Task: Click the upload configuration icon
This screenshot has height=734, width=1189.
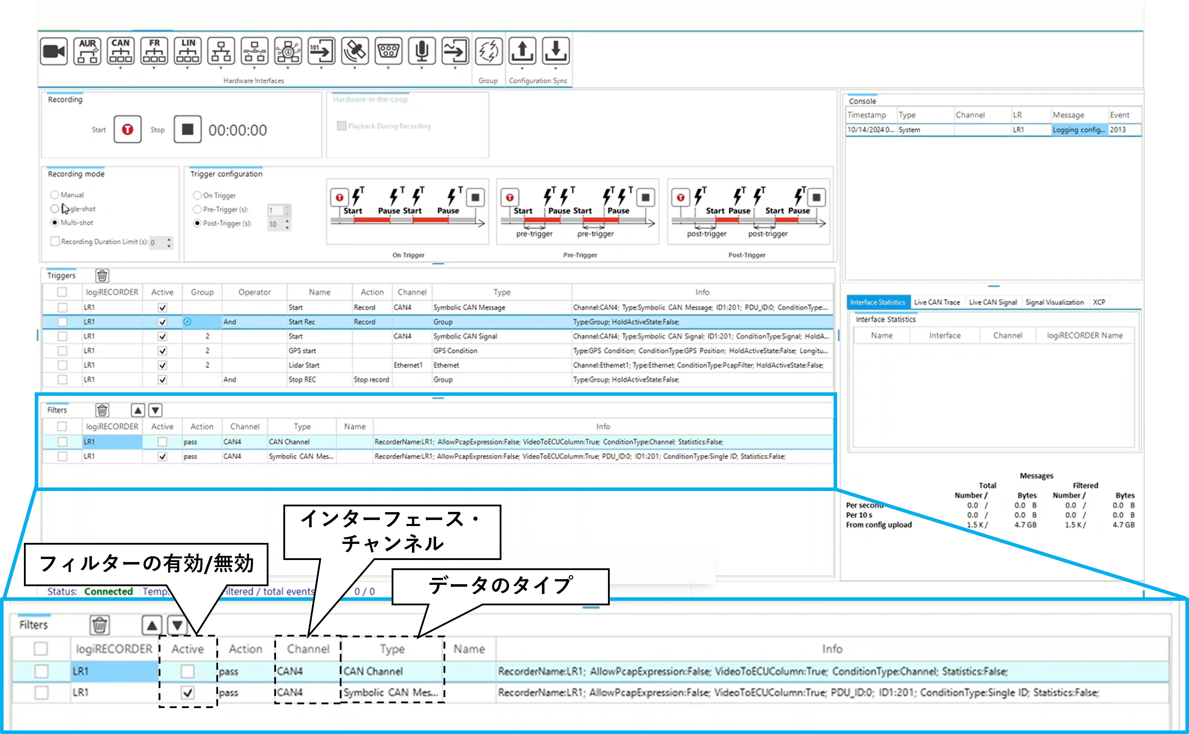Action: point(522,51)
